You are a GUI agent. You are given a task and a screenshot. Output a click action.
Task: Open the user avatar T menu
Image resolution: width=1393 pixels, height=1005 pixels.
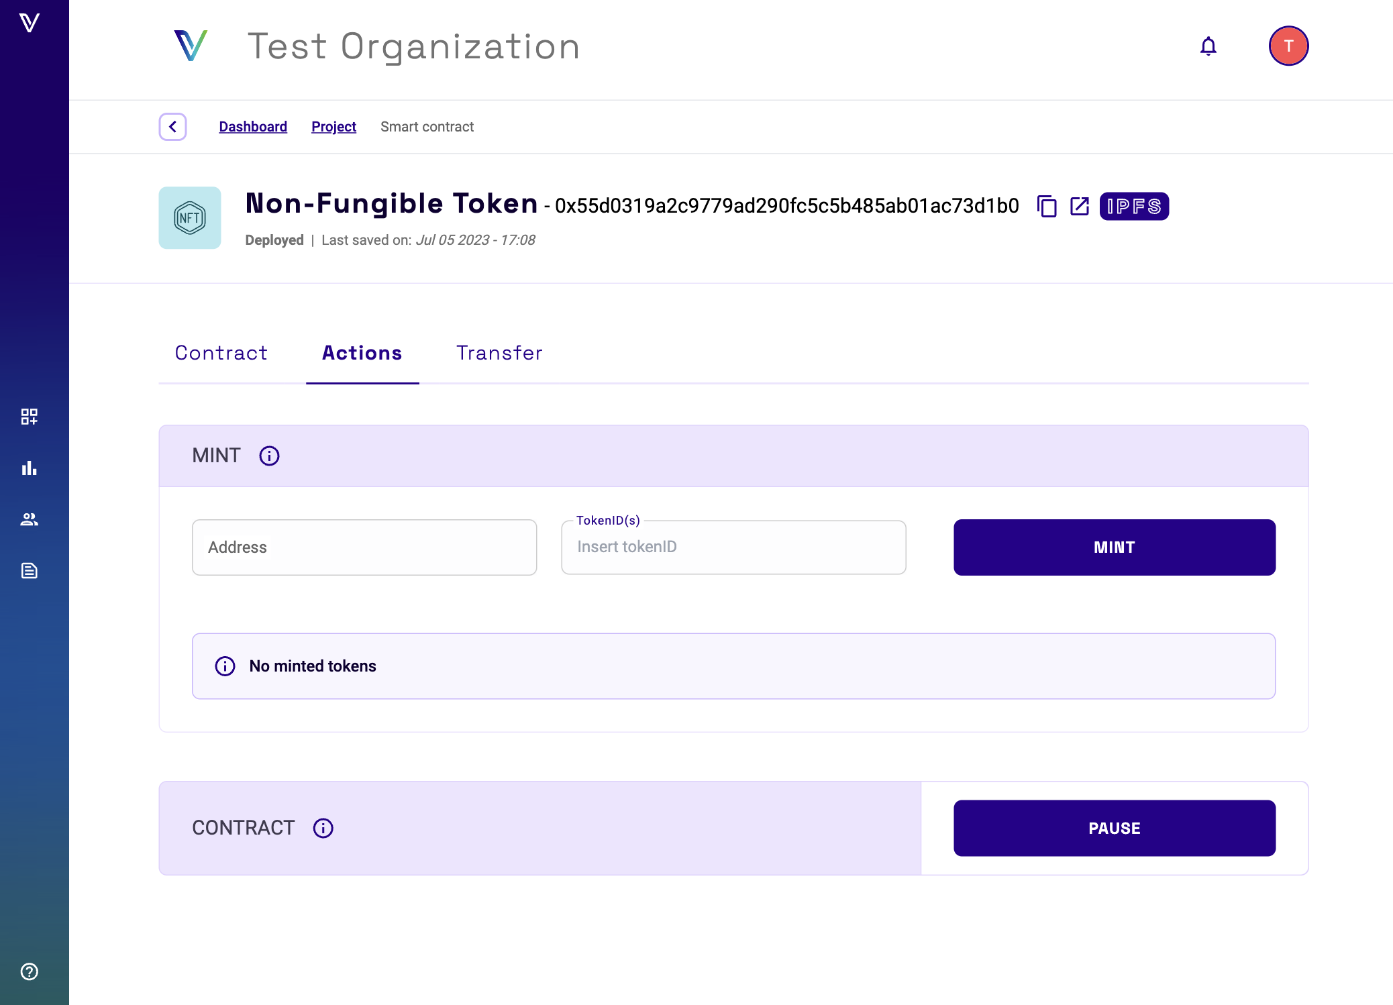[1288, 46]
